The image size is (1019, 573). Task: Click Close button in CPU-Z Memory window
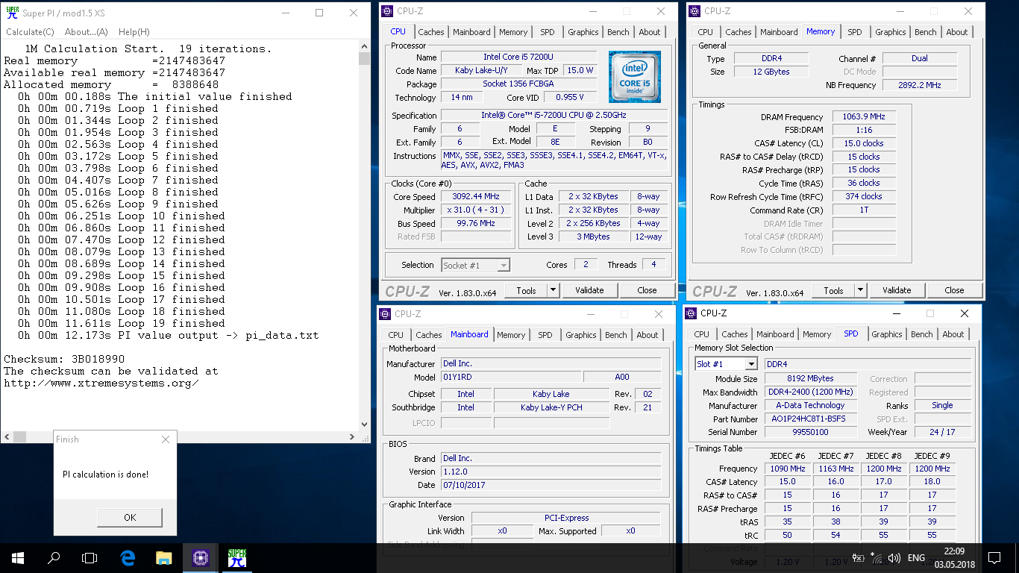(954, 290)
